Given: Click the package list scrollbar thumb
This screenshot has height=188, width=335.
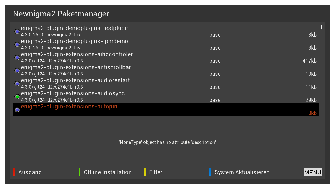Looking at the screenshot, I should point(321,27).
